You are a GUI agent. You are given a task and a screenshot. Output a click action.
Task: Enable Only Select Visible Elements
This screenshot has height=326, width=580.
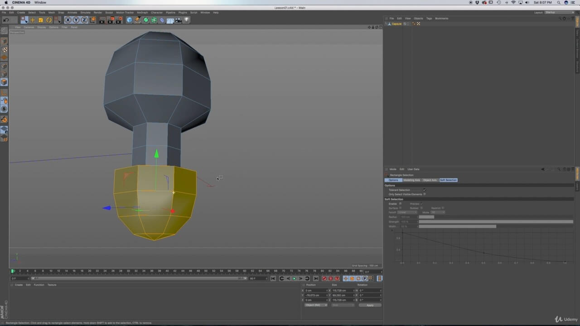tap(424, 194)
